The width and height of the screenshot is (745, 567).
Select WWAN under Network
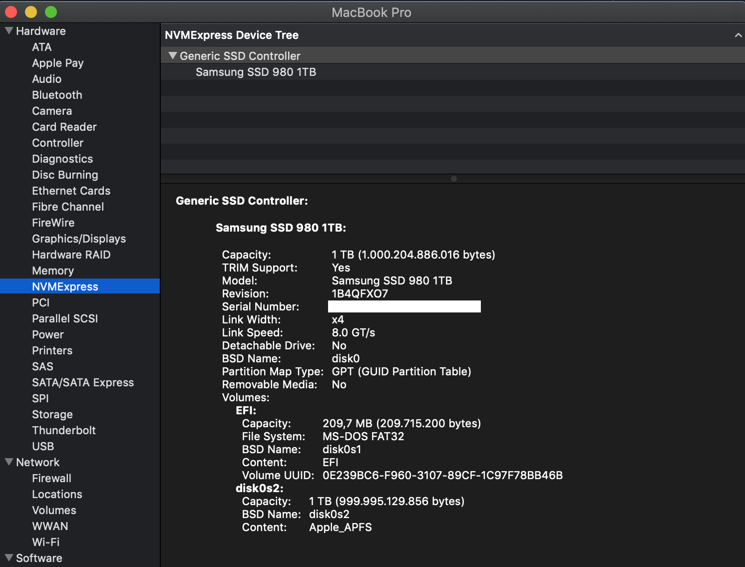click(x=50, y=526)
